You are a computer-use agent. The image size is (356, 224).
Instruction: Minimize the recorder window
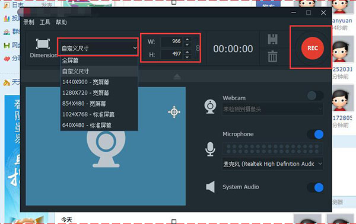294,12
